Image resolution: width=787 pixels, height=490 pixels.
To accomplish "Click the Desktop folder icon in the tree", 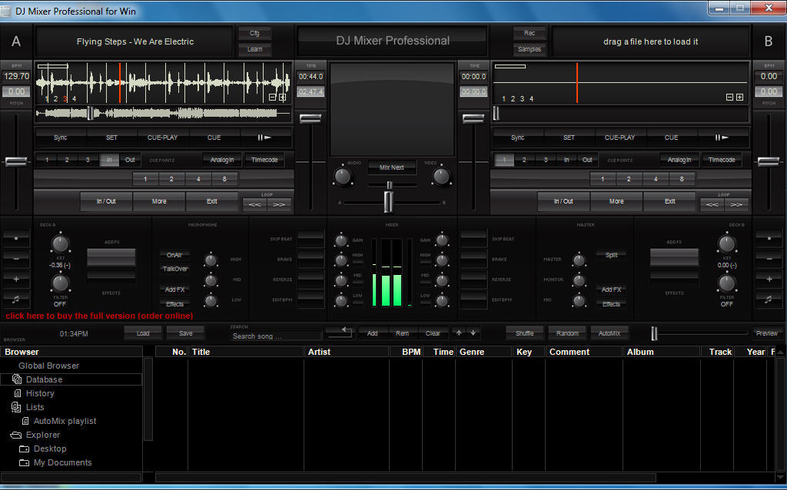I will pyautogui.click(x=24, y=449).
